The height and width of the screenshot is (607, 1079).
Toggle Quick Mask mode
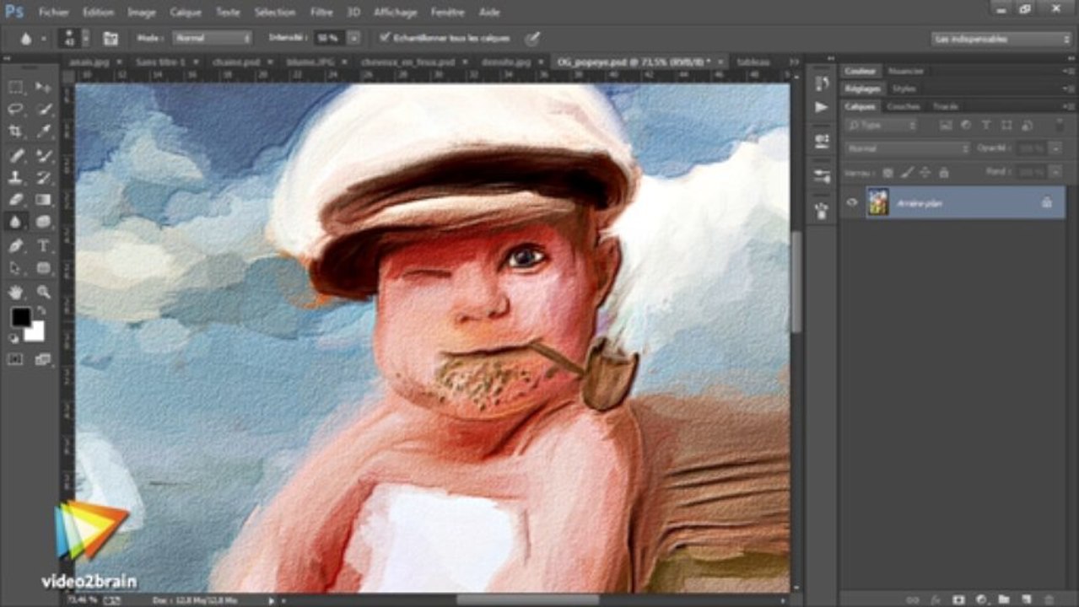[16, 359]
